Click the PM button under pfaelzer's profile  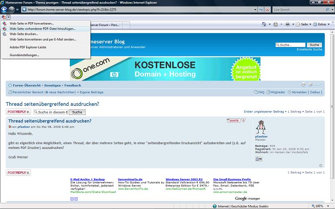(259, 159)
